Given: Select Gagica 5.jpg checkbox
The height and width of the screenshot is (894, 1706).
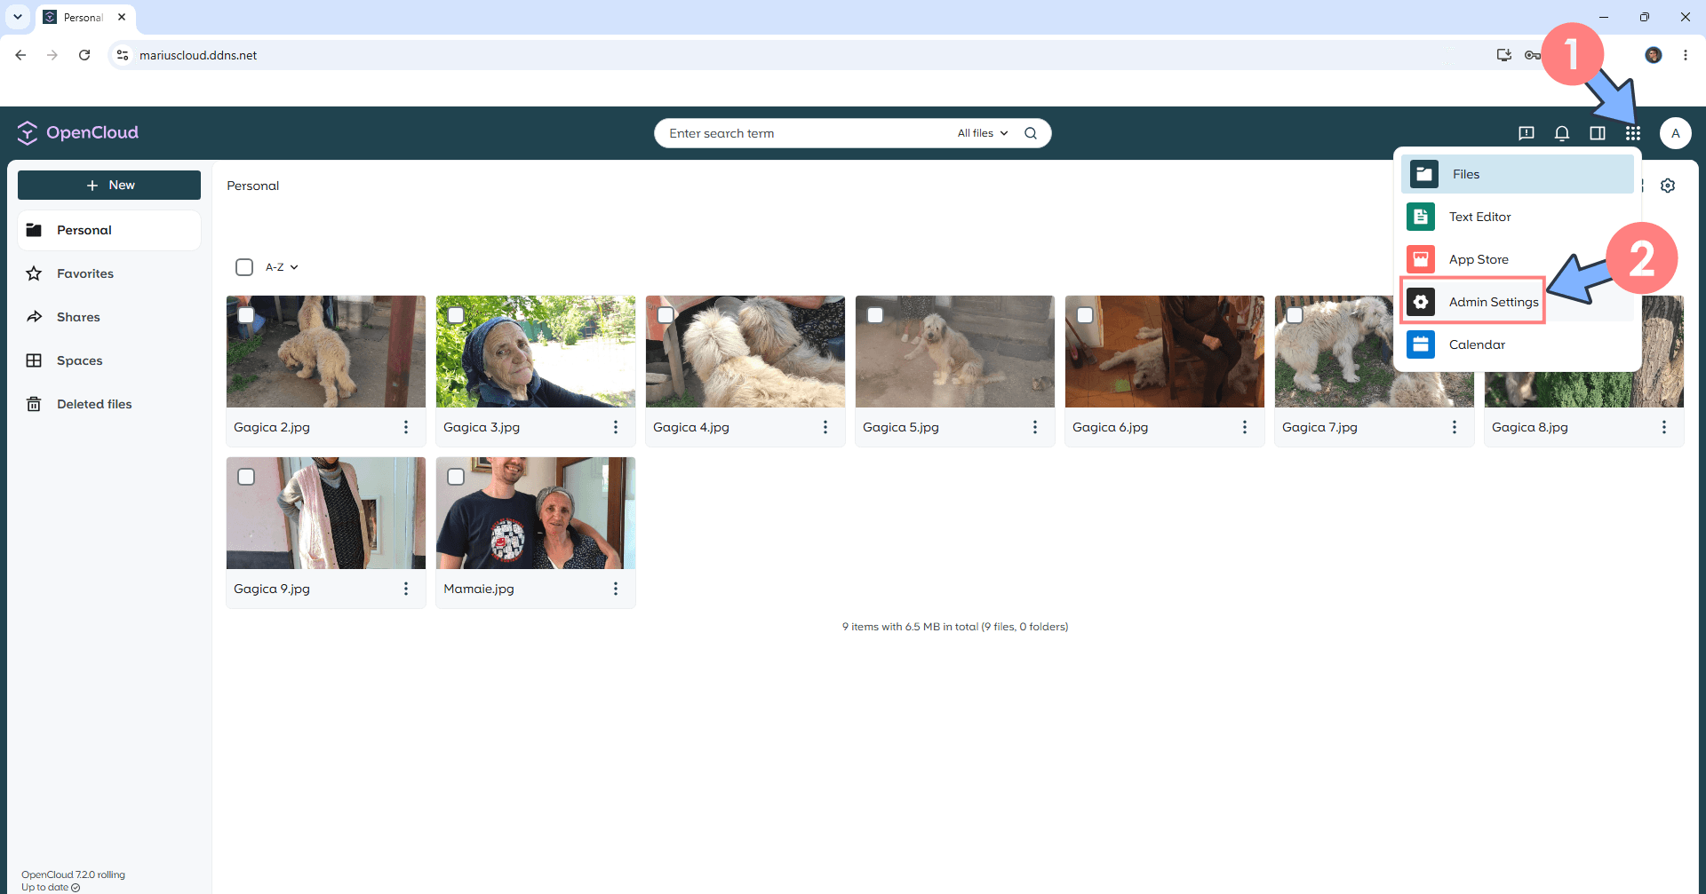Looking at the screenshot, I should pyautogui.click(x=875, y=315).
